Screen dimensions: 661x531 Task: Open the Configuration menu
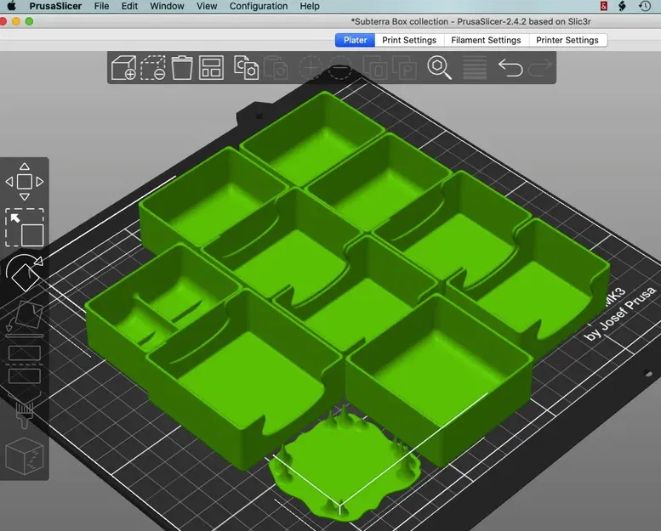coord(259,6)
